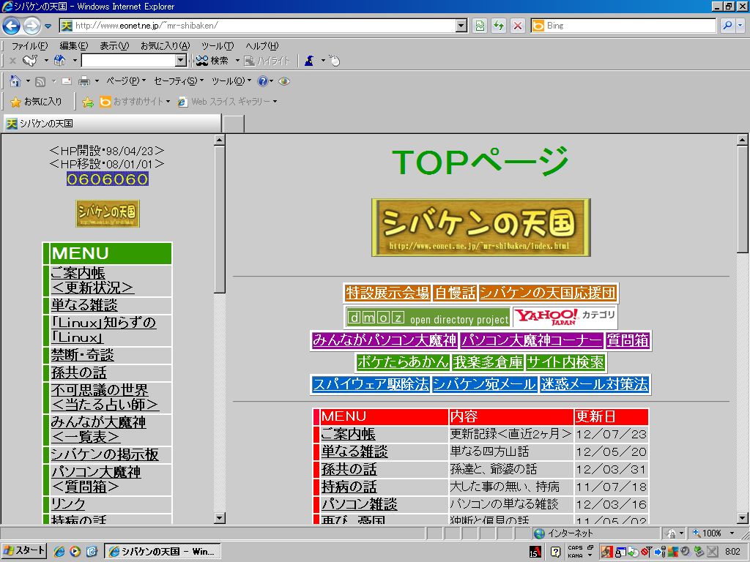Open シバケンの掲示板 link in left menu

105,454
